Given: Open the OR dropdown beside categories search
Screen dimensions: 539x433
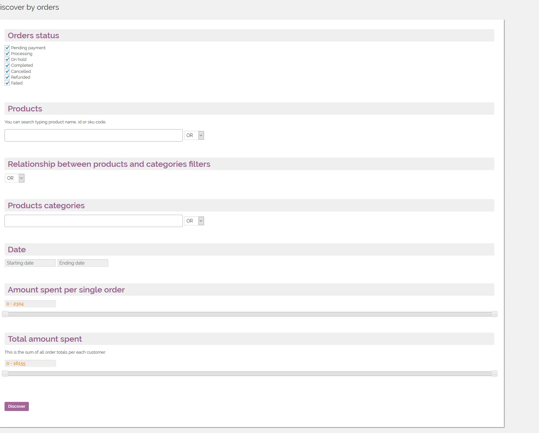Looking at the screenshot, I should pos(194,221).
